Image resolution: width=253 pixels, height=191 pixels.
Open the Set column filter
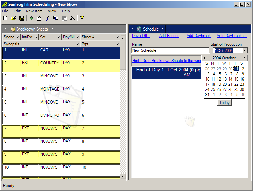coord(59,37)
